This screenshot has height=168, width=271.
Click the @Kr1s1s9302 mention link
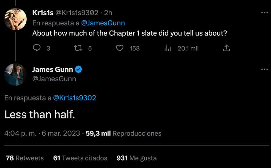pyautogui.click(x=75, y=98)
